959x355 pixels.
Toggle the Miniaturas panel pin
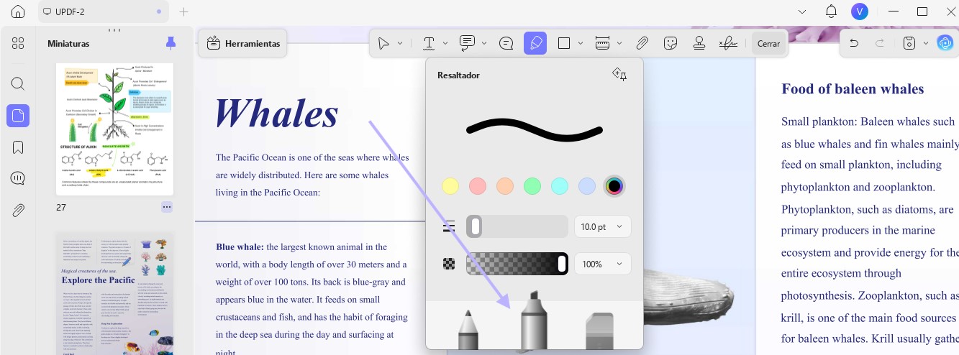click(171, 43)
